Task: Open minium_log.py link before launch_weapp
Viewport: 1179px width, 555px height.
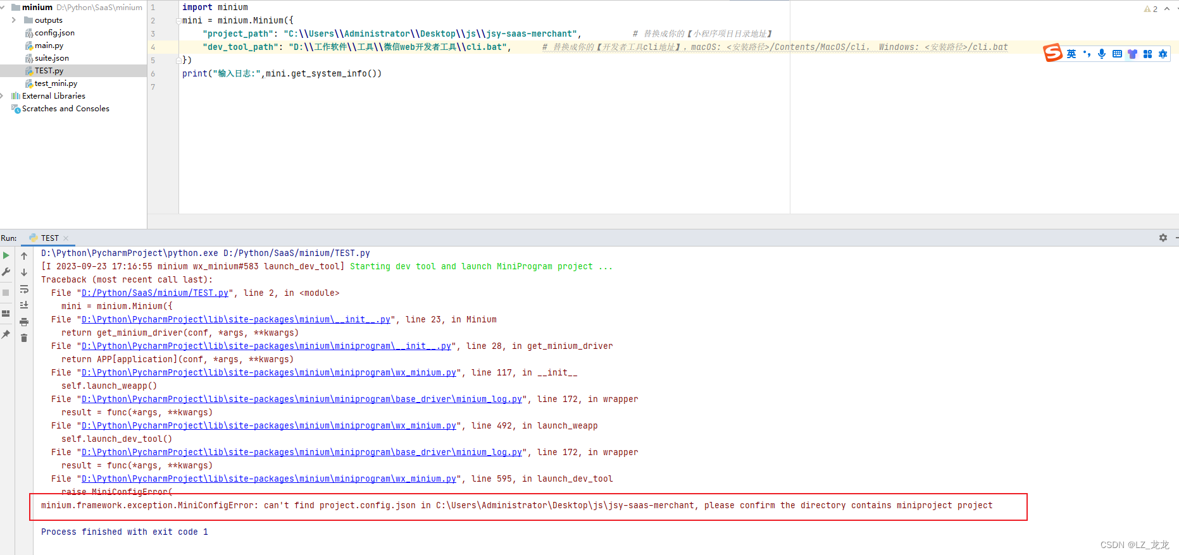Action: point(302,399)
